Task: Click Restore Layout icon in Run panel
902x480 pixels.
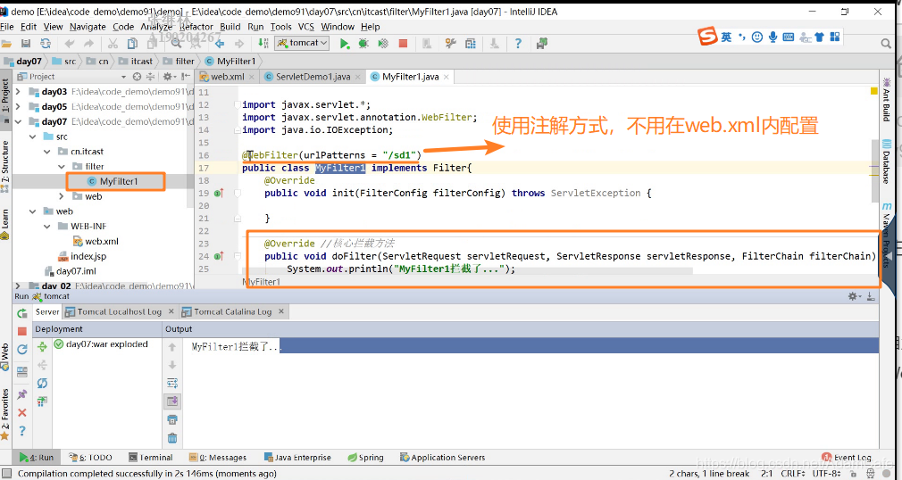Action: (21, 371)
